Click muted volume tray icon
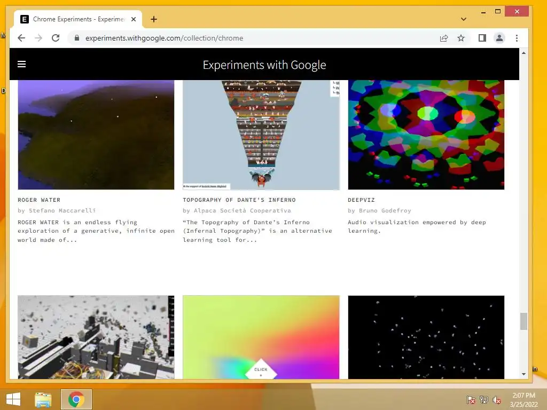The height and width of the screenshot is (410, 547). click(x=496, y=400)
